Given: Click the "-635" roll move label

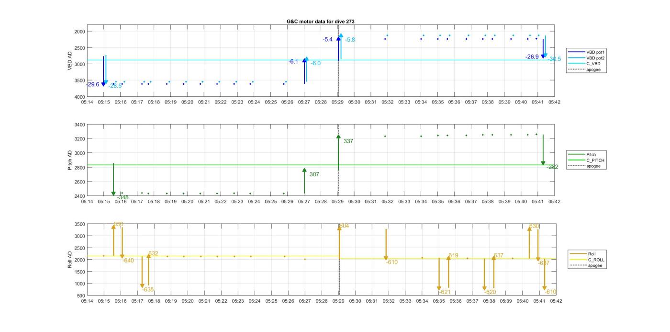Looking at the screenshot, I should click(x=148, y=290).
